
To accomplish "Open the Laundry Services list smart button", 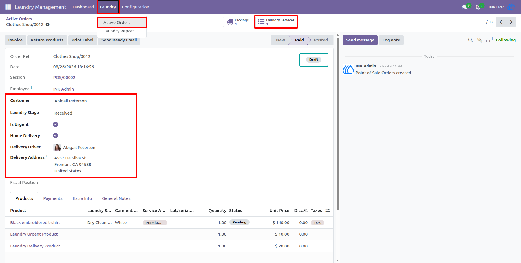I will click(276, 22).
